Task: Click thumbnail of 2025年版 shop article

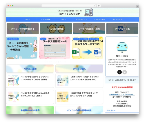Action: click(x=63, y=97)
